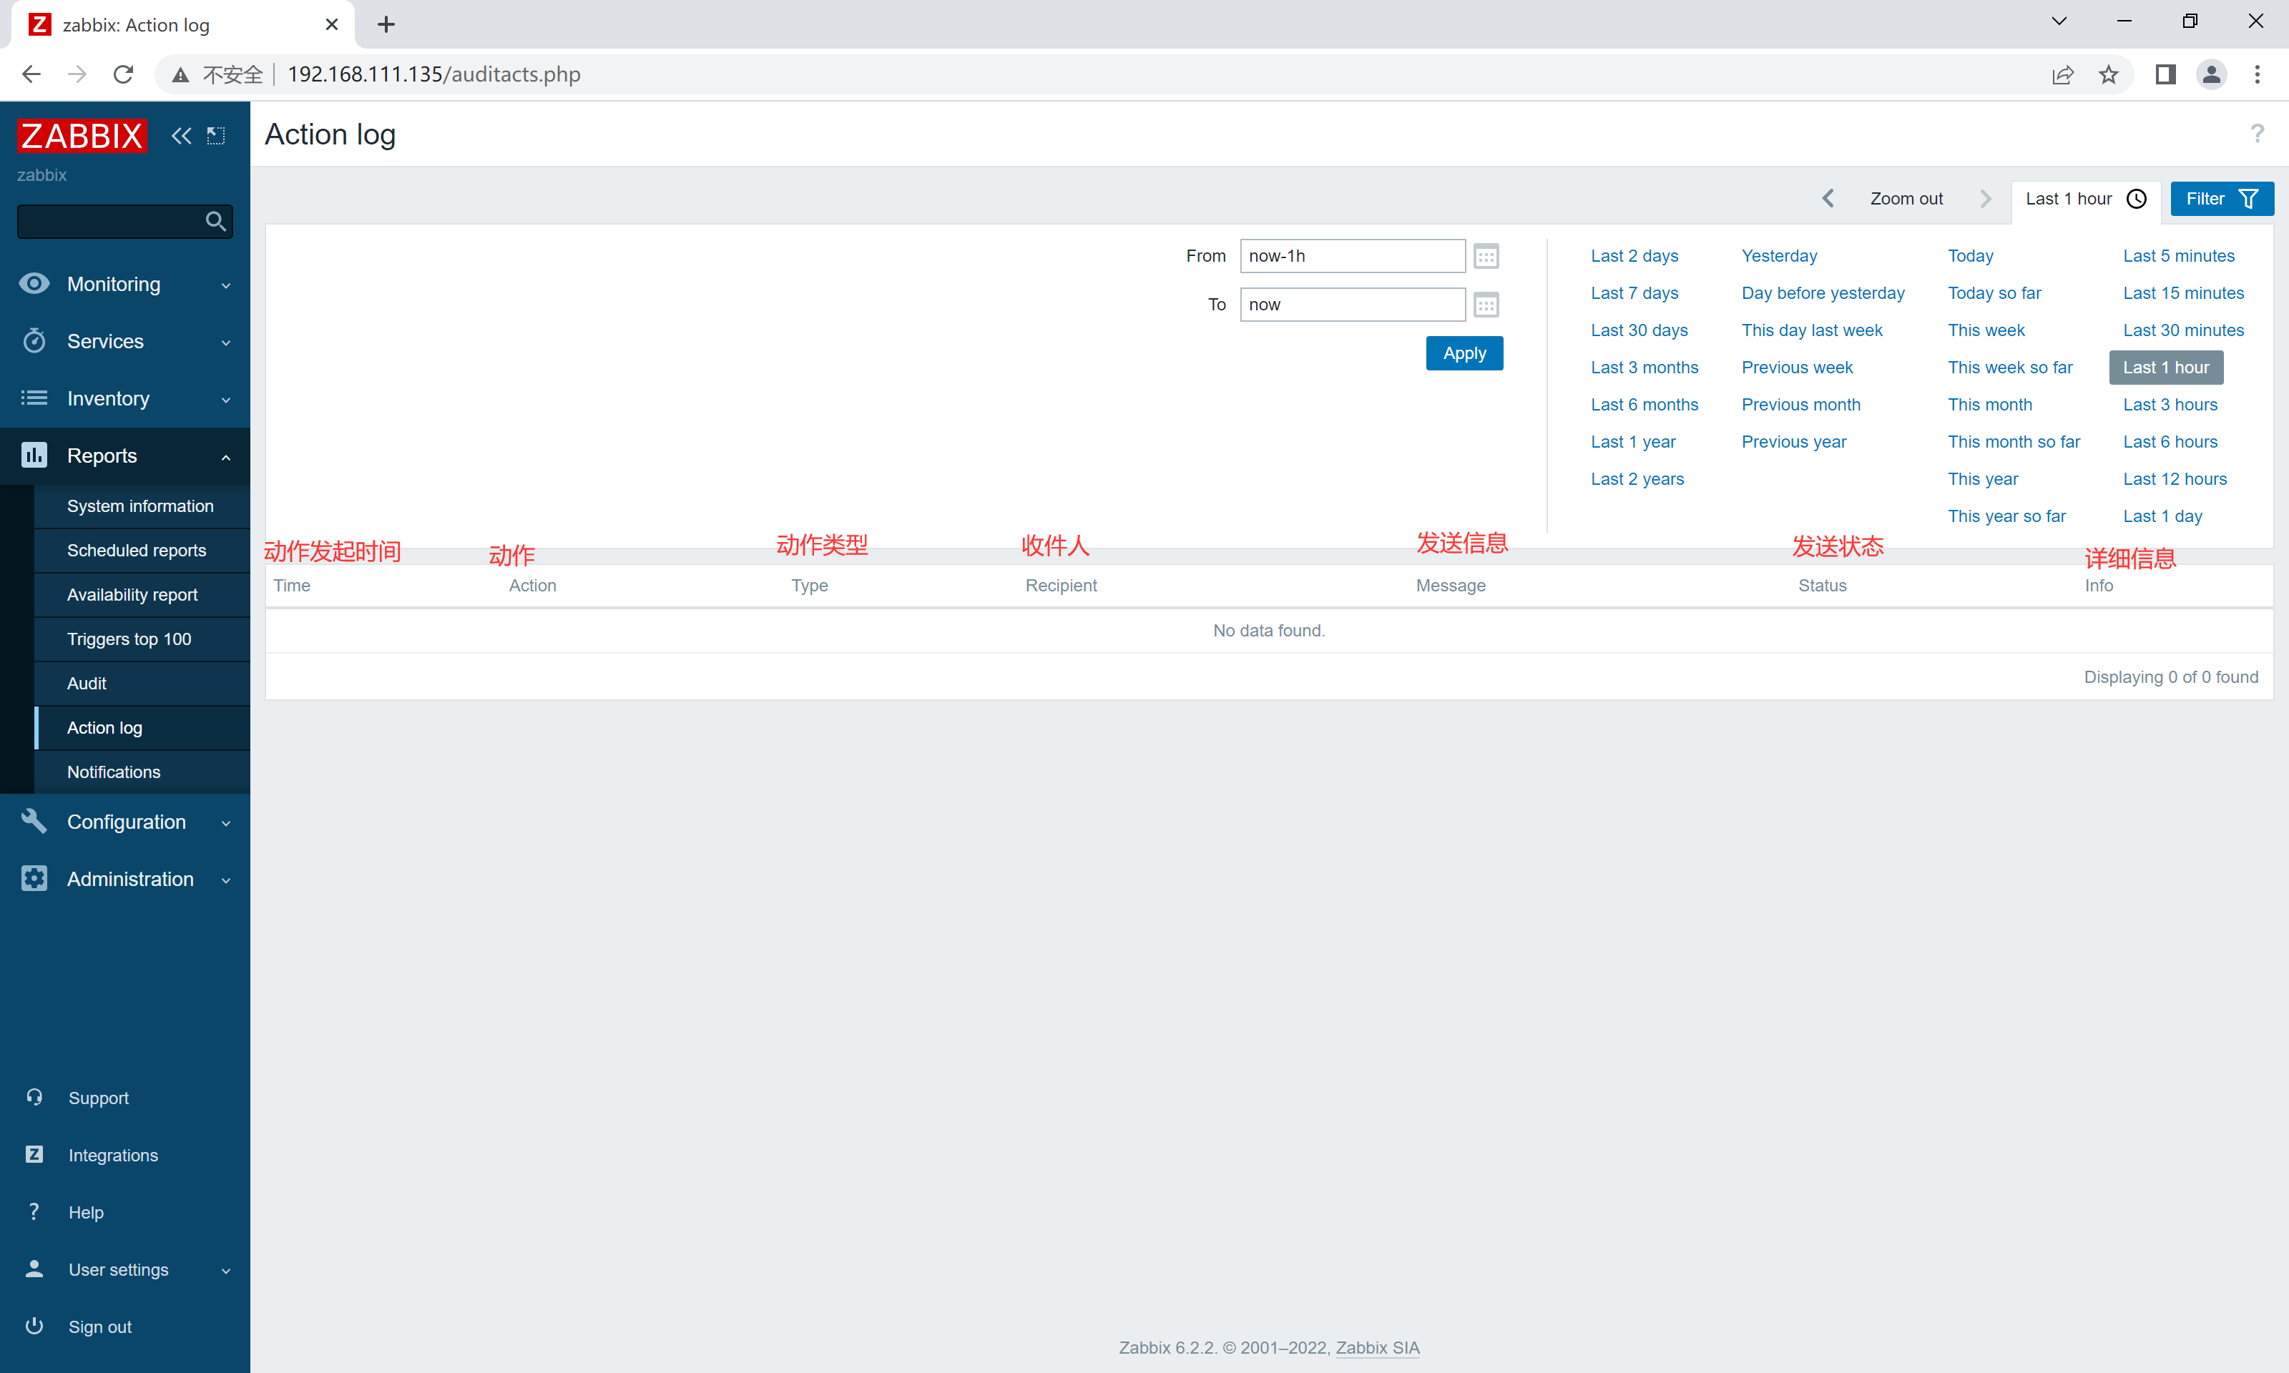Expand the Monitoring menu
2289x1373 pixels.
[x=125, y=284]
